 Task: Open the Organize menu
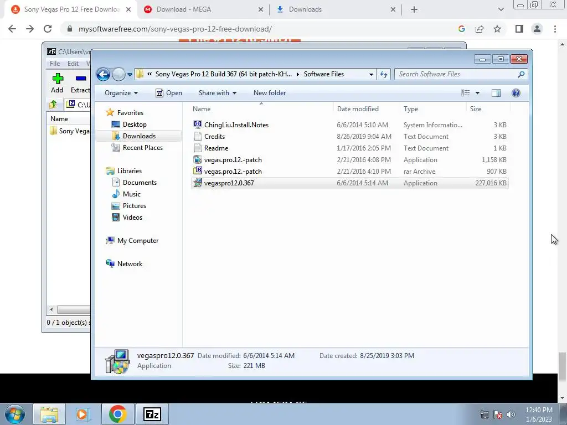(121, 93)
